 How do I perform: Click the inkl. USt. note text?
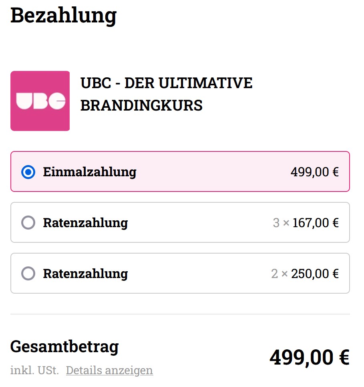(34, 370)
